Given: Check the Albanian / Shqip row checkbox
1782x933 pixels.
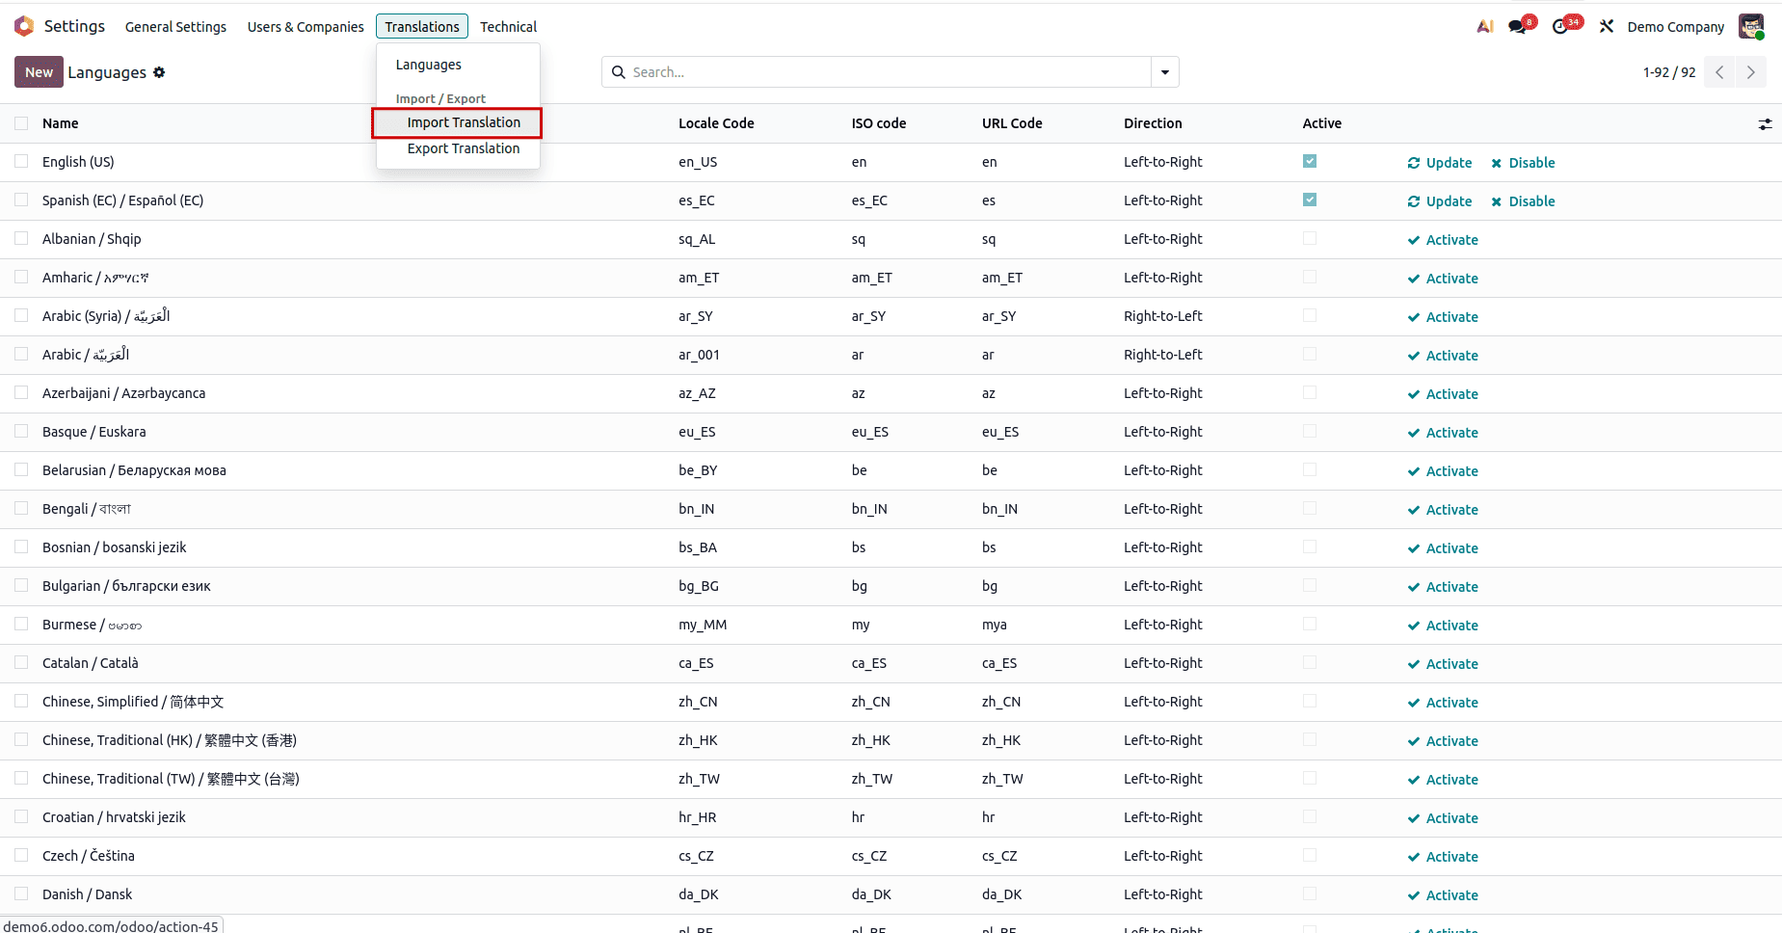Looking at the screenshot, I should point(21,238).
